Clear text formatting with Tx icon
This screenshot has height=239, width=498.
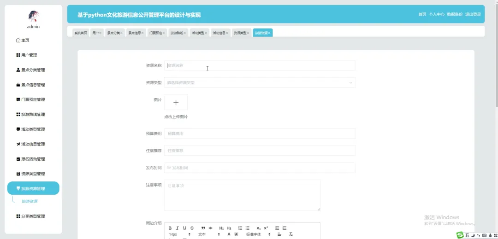[x=290, y=234]
